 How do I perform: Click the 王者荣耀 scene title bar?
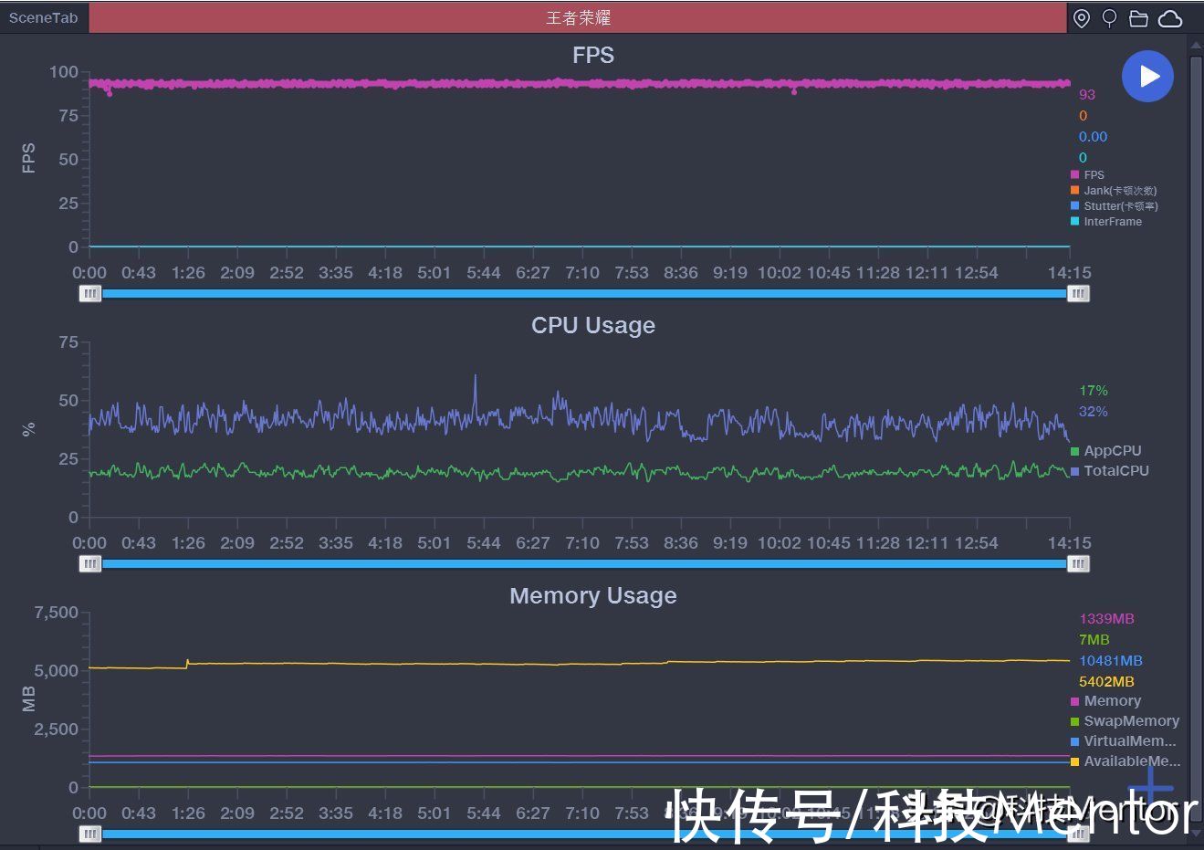(578, 17)
